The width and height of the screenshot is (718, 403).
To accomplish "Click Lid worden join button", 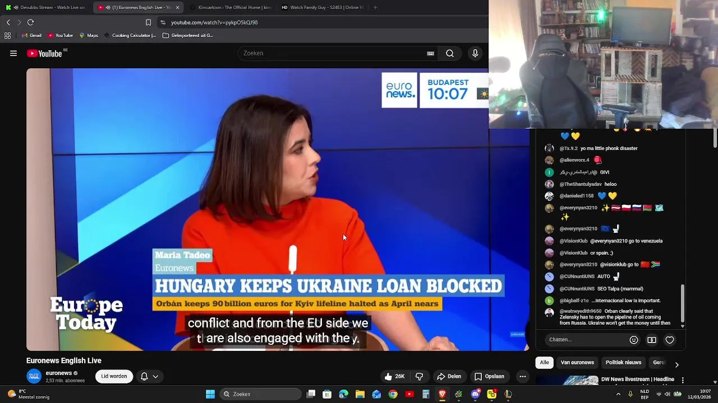I will tap(114, 376).
